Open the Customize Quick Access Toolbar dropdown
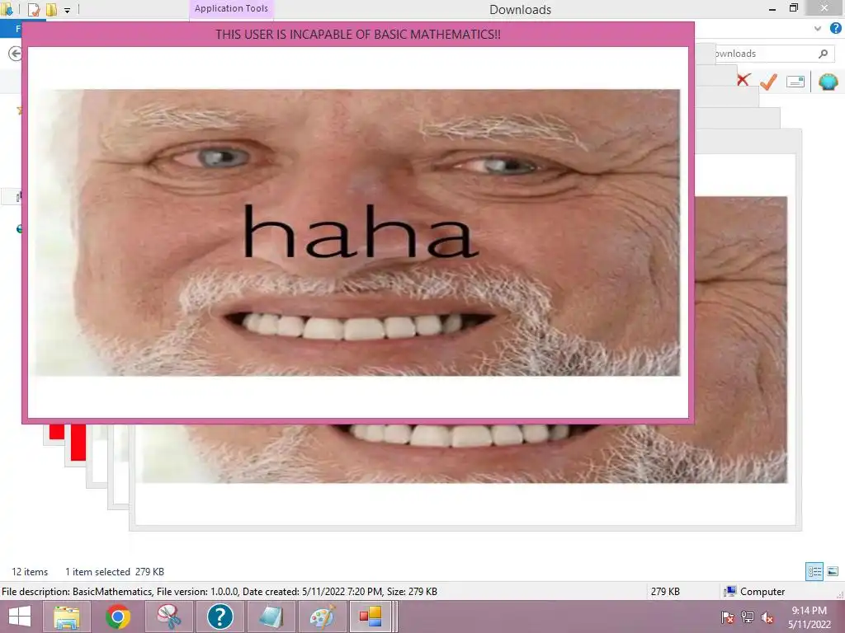This screenshot has width=845, height=633. tap(68, 10)
